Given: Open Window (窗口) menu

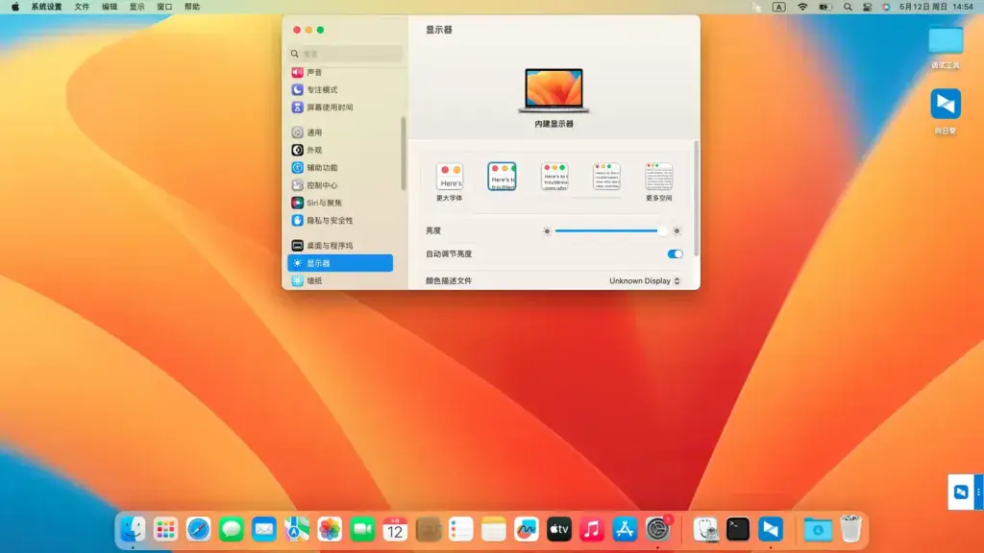Looking at the screenshot, I should point(164,7).
